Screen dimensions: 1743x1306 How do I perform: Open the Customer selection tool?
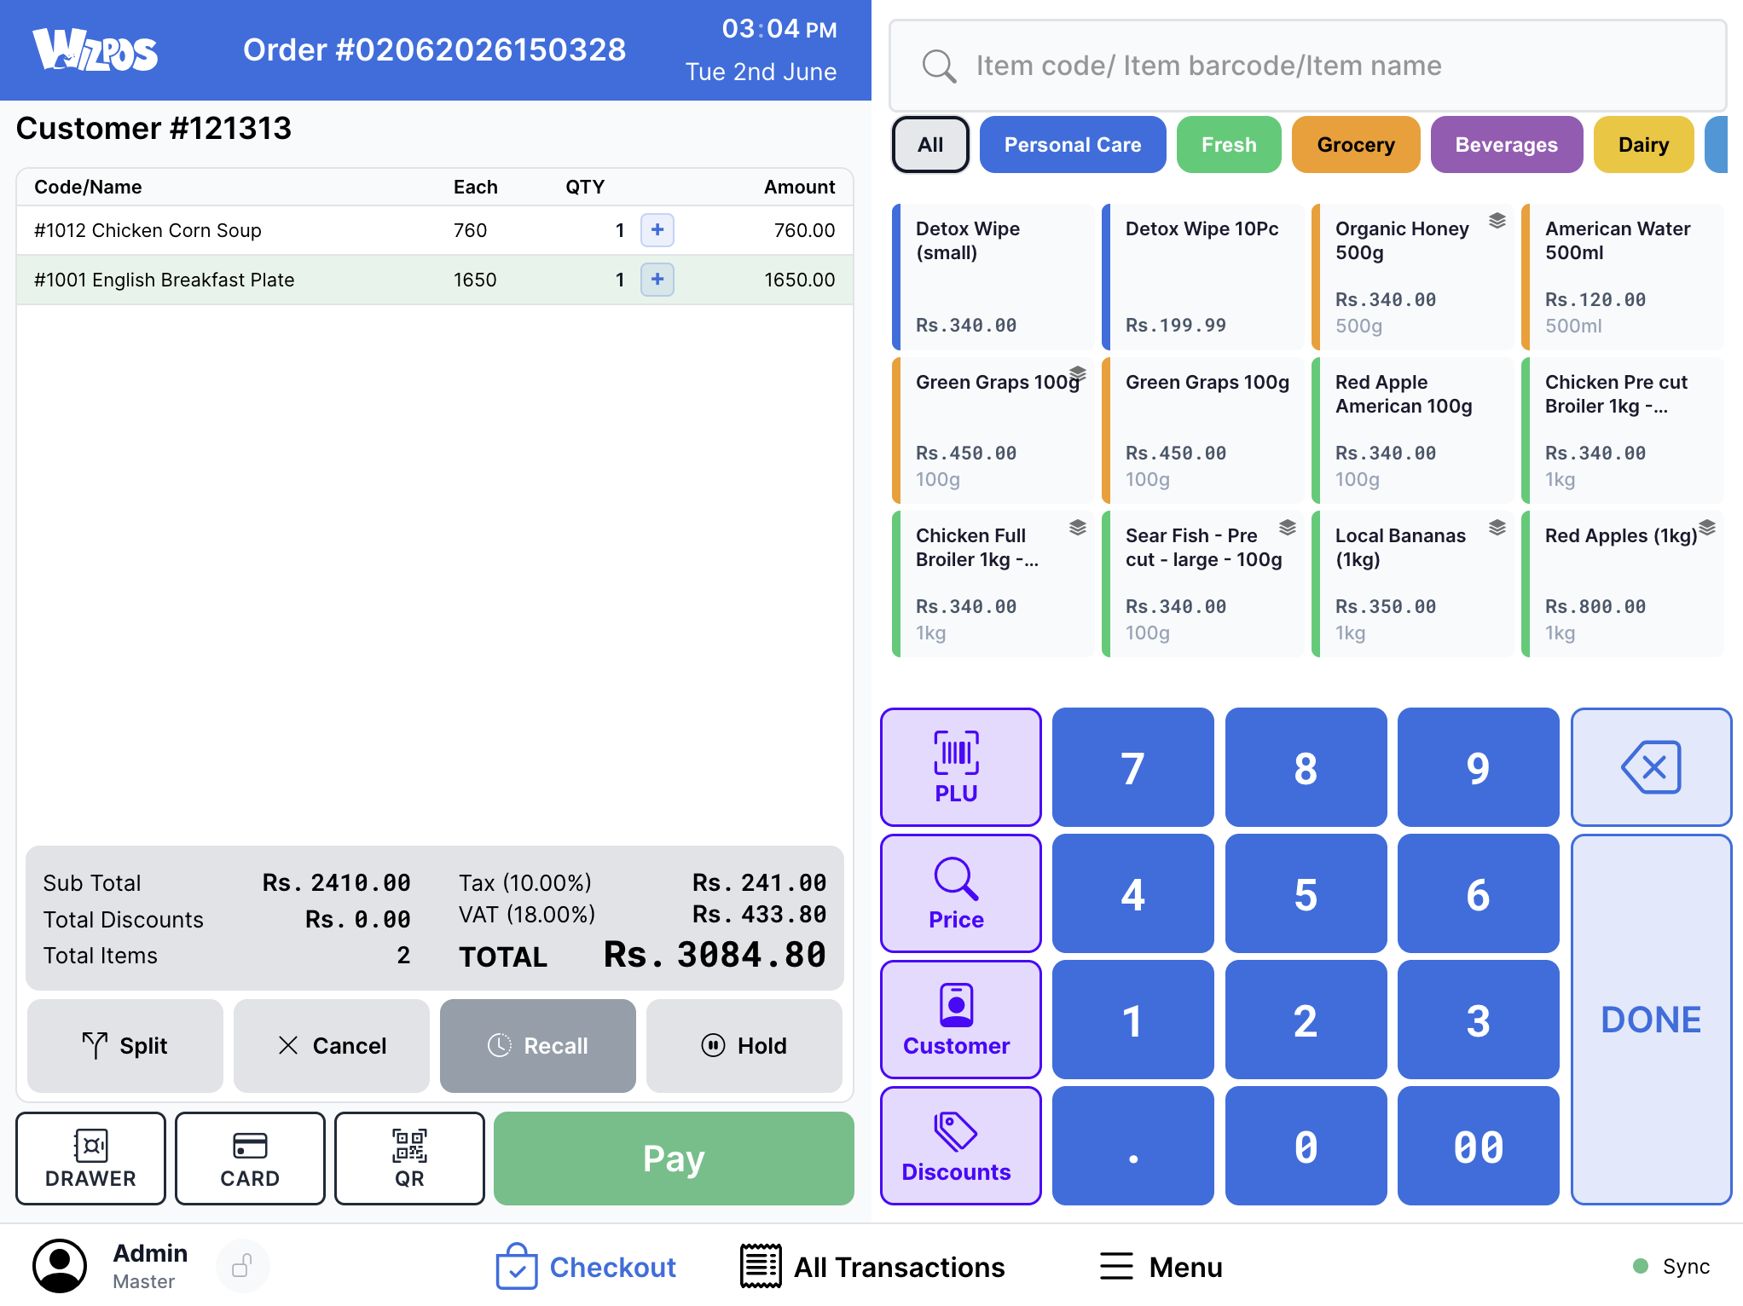pos(960,1019)
